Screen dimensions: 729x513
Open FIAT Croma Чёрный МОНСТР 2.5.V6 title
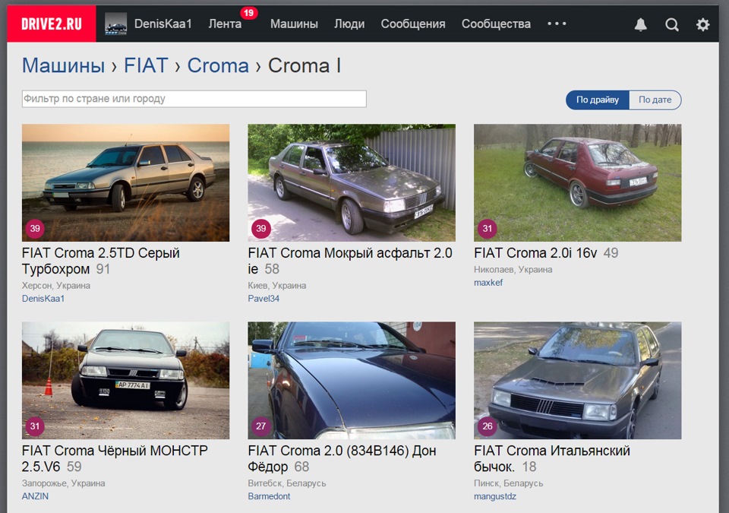(115, 458)
